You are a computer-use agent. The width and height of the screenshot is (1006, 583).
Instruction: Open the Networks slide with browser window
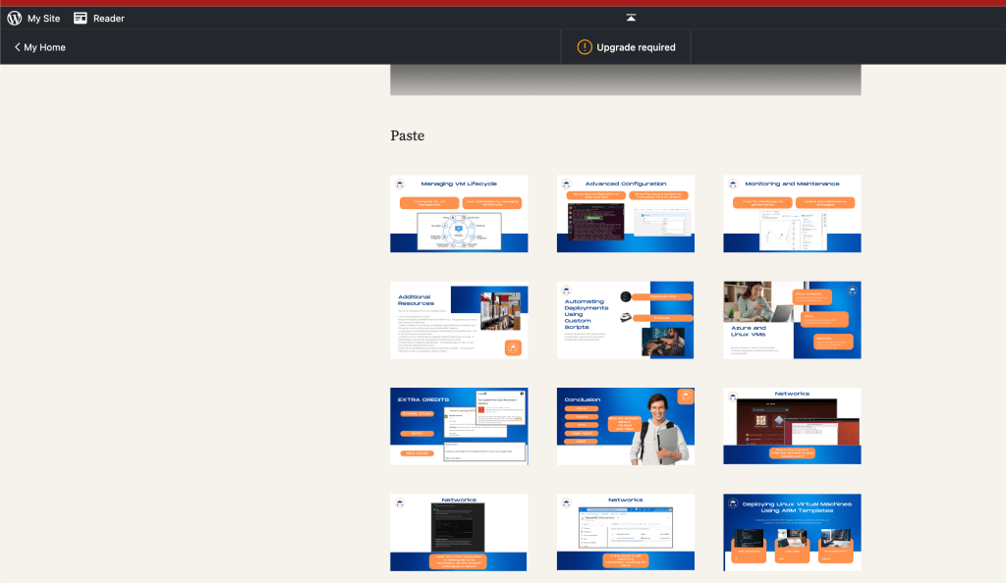pos(626,532)
